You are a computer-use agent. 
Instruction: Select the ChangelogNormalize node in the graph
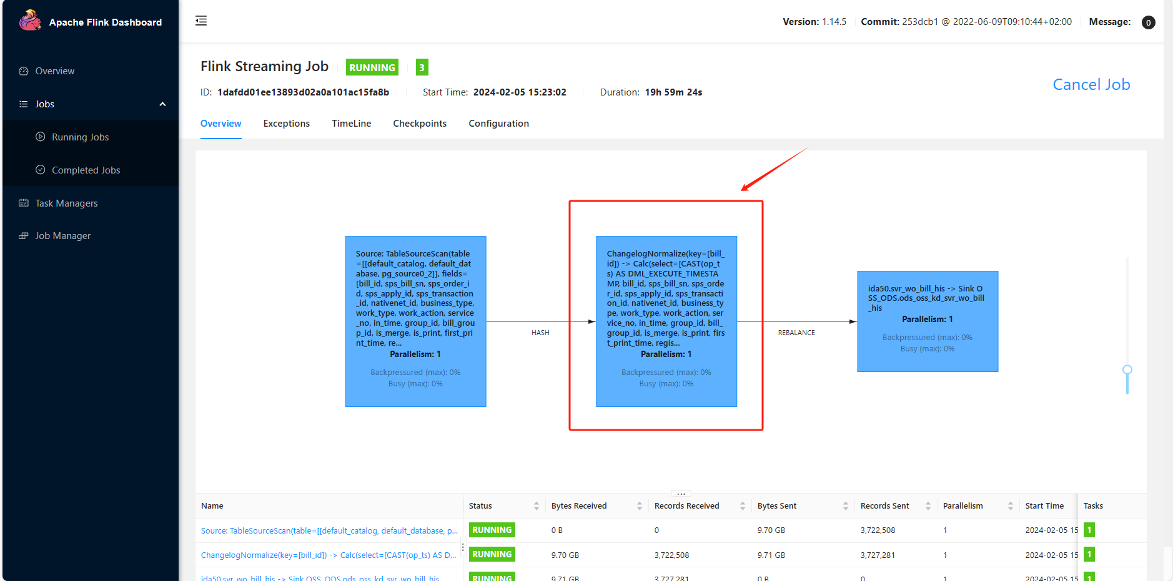[666, 321]
